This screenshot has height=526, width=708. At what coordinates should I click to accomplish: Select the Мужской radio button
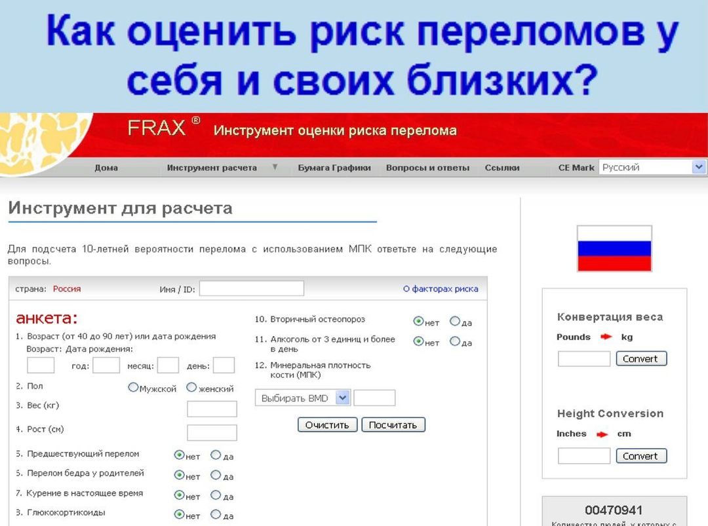[134, 387]
